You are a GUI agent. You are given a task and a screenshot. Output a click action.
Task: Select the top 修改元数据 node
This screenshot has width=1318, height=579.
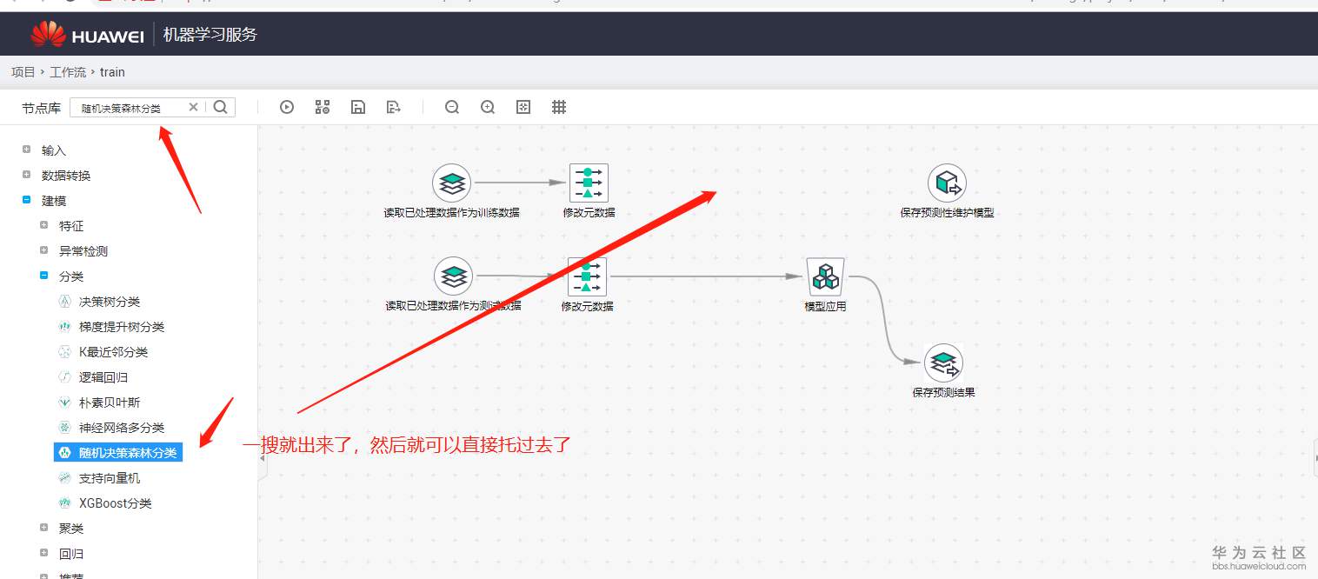coord(589,183)
